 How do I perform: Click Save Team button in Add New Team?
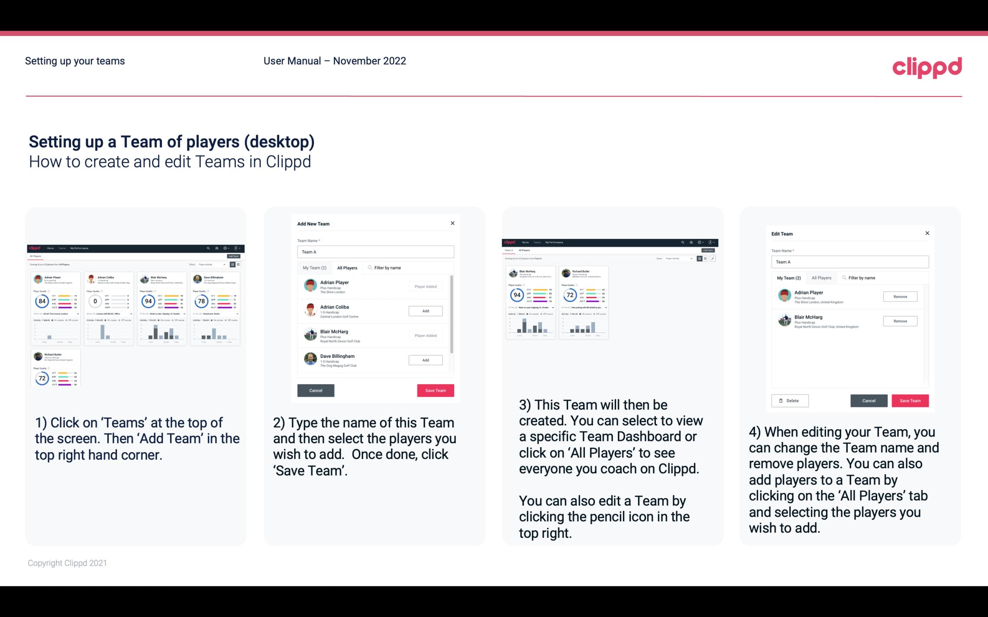(x=435, y=389)
